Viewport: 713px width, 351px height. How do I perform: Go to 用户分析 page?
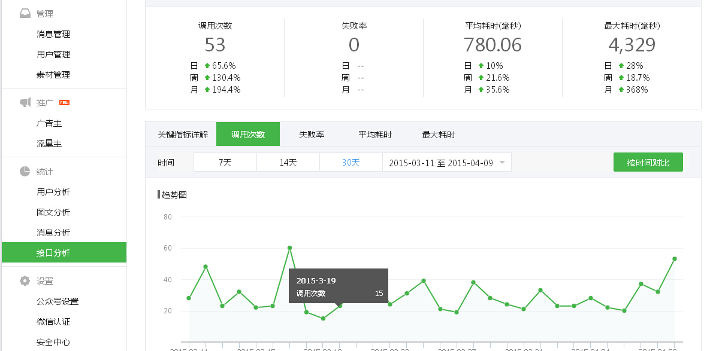click(x=53, y=192)
